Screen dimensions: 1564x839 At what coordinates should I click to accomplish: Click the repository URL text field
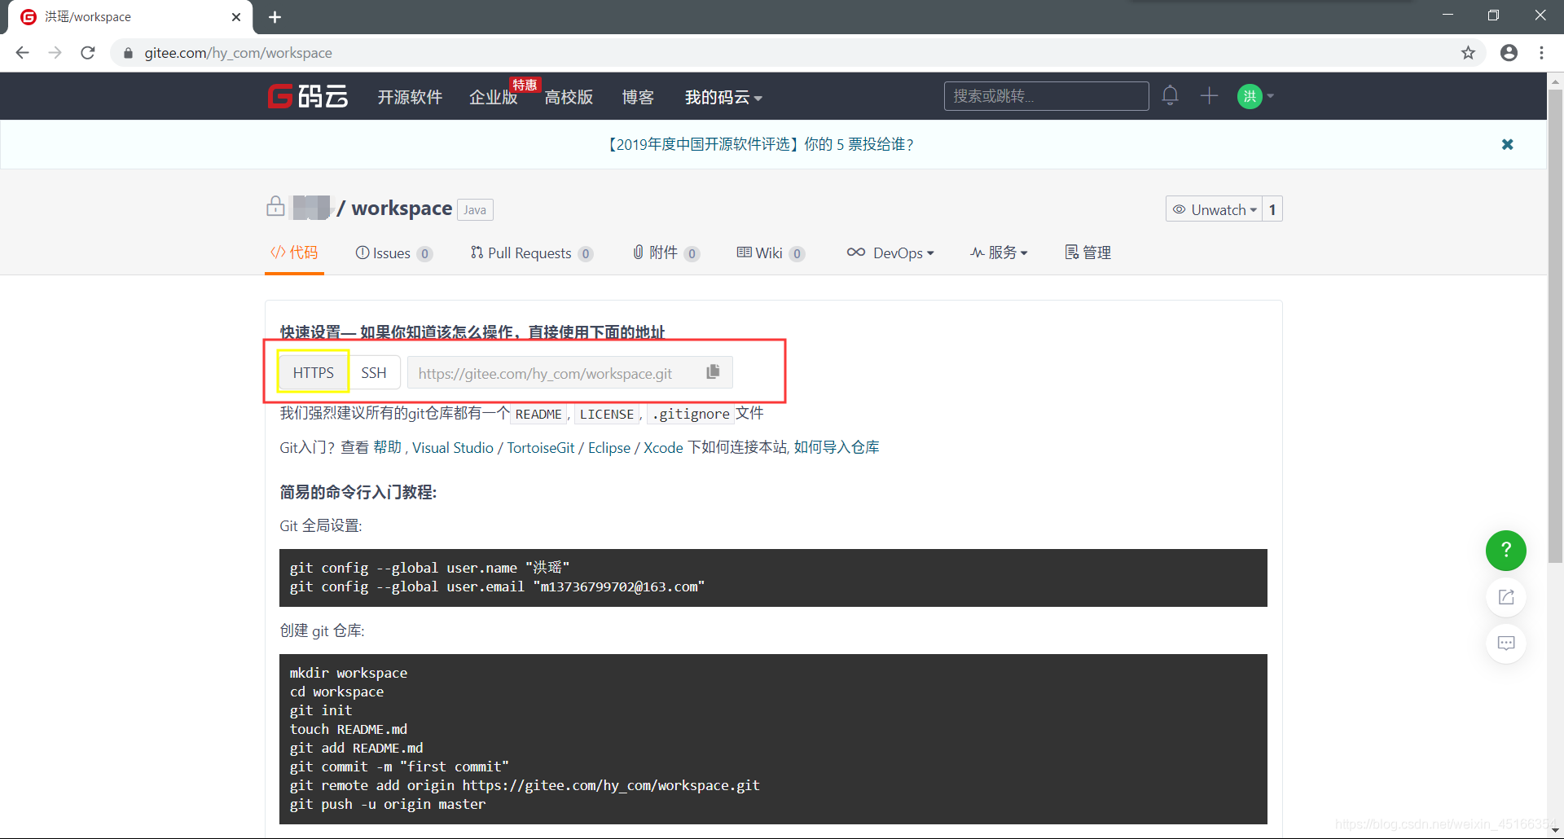click(556, 373)
